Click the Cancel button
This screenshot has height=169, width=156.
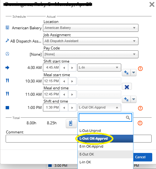(140, 157)
